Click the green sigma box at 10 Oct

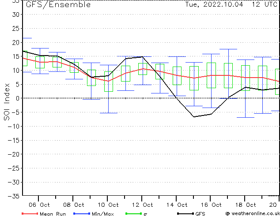109,82
